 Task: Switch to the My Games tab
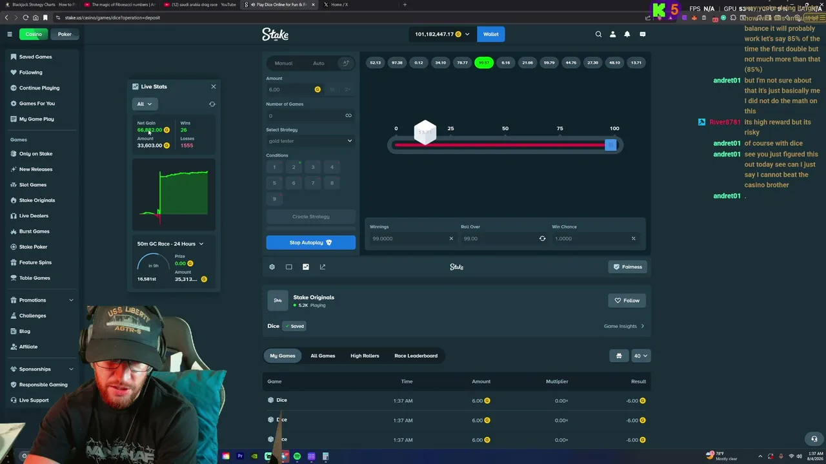pos(283,356)
